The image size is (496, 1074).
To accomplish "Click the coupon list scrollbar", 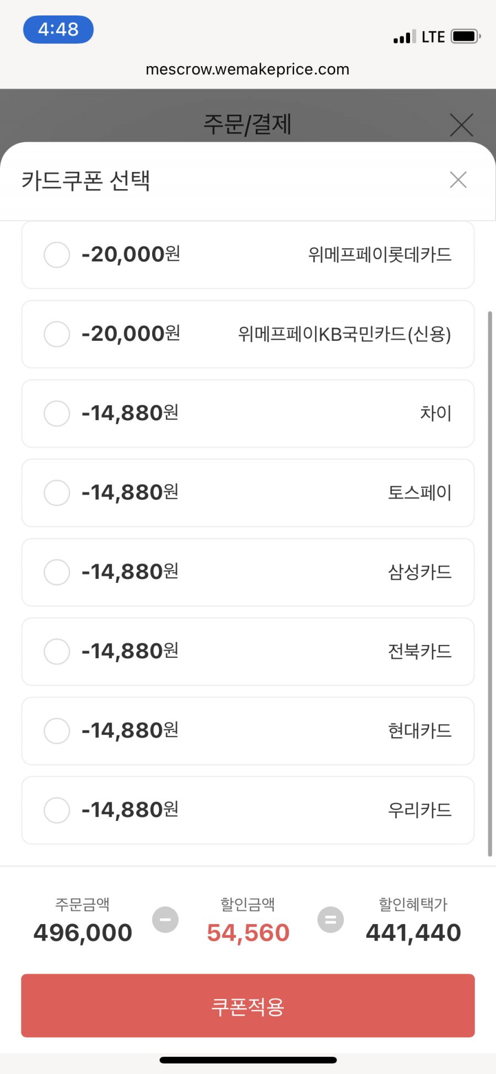I will tap(489, 584).
